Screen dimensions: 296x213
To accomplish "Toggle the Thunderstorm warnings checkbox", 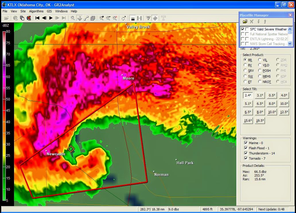I will (246, 153).
